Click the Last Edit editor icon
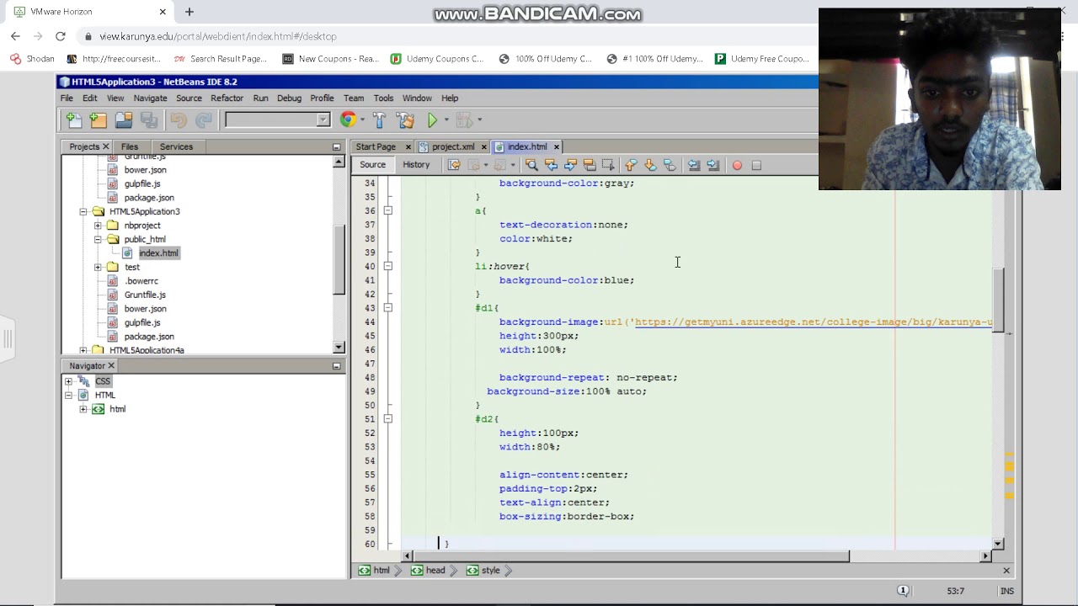 pyautogui.click(x=454, y=165)
